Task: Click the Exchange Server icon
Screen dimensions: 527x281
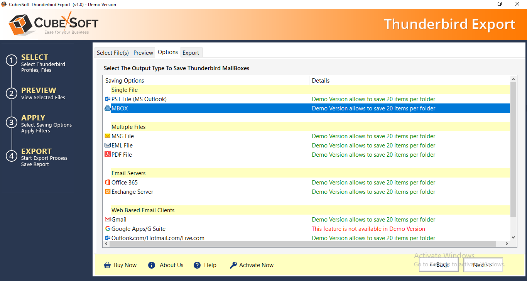Action: pos(108,192)
